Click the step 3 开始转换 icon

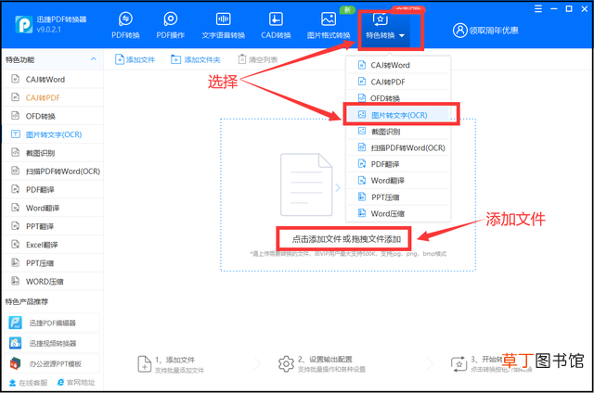click(458, 364)
